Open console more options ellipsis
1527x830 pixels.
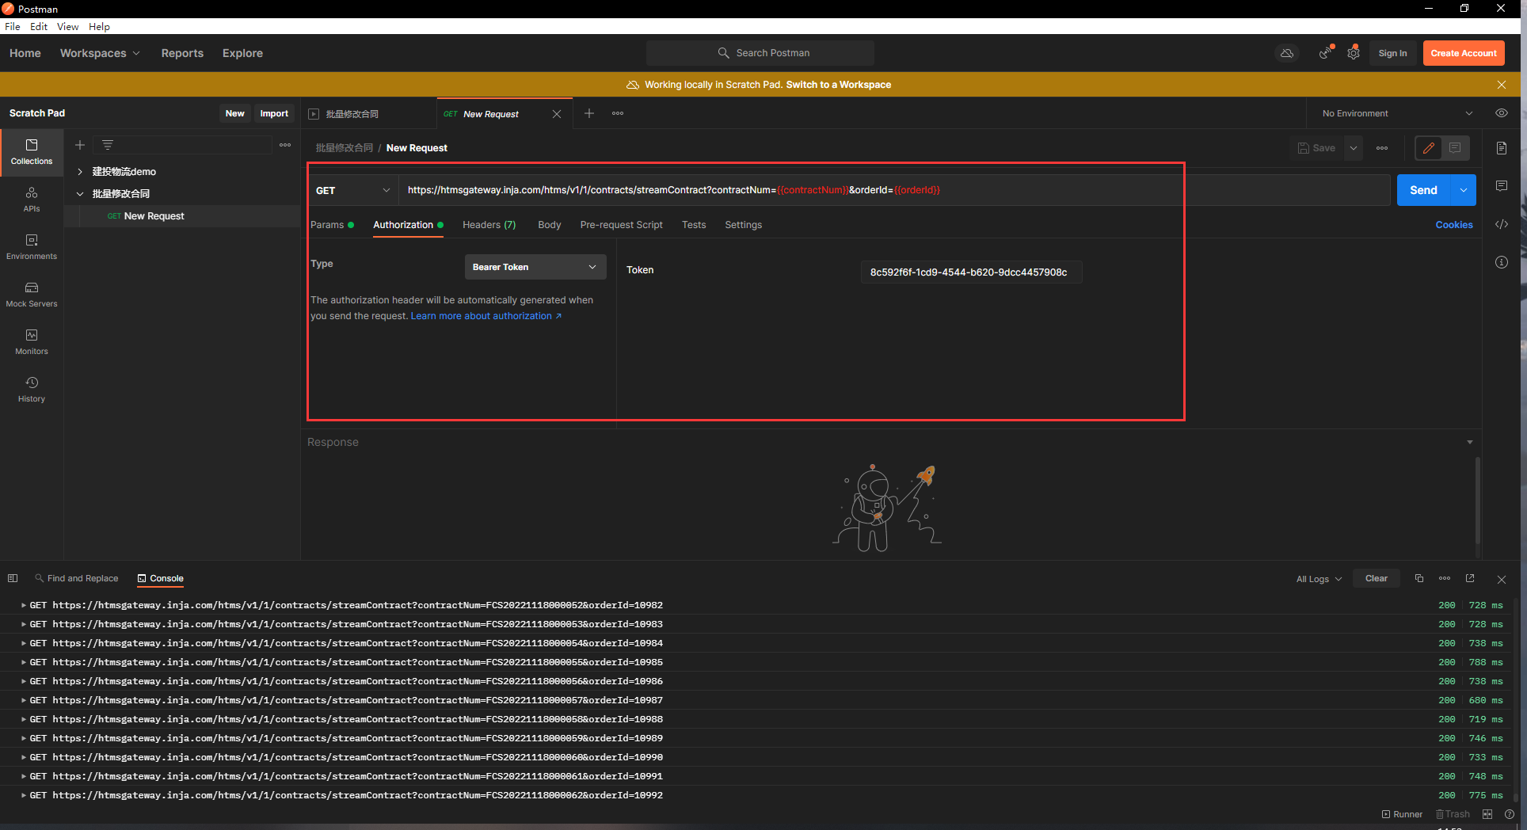(x=1445, y=578)
